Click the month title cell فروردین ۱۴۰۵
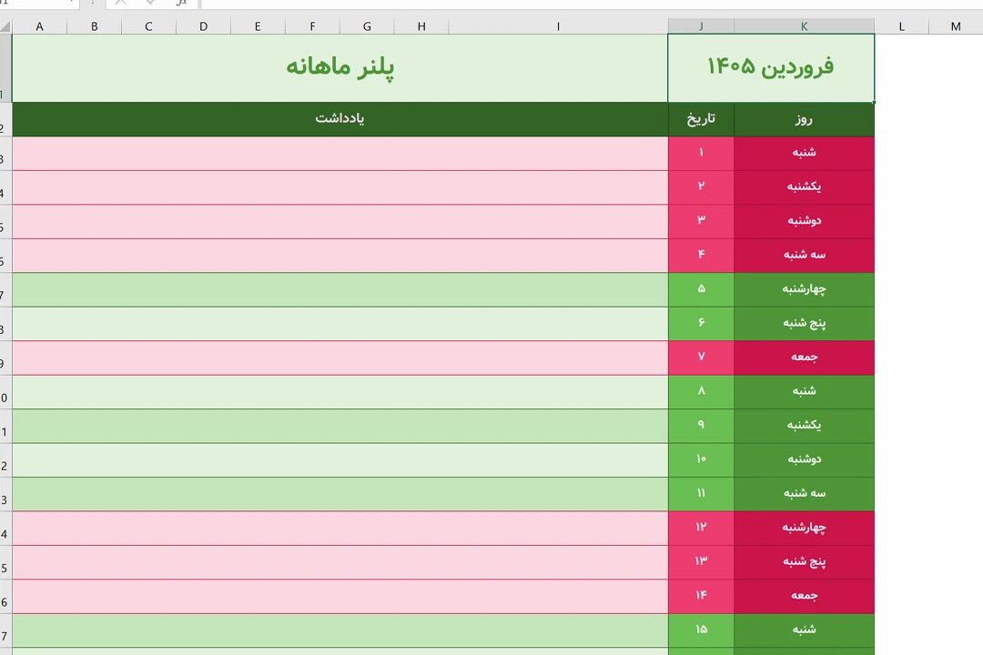Viewport: 983px width, 655px height. [770, 67]
